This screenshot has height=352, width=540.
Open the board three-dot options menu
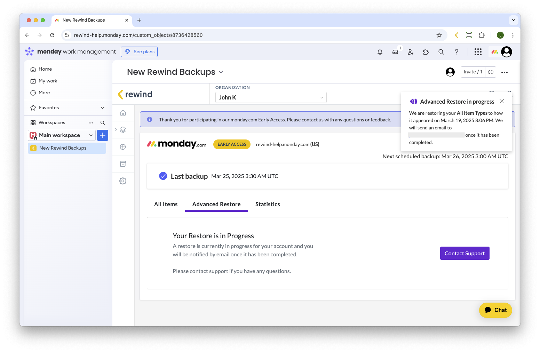(x=505, y=72)
